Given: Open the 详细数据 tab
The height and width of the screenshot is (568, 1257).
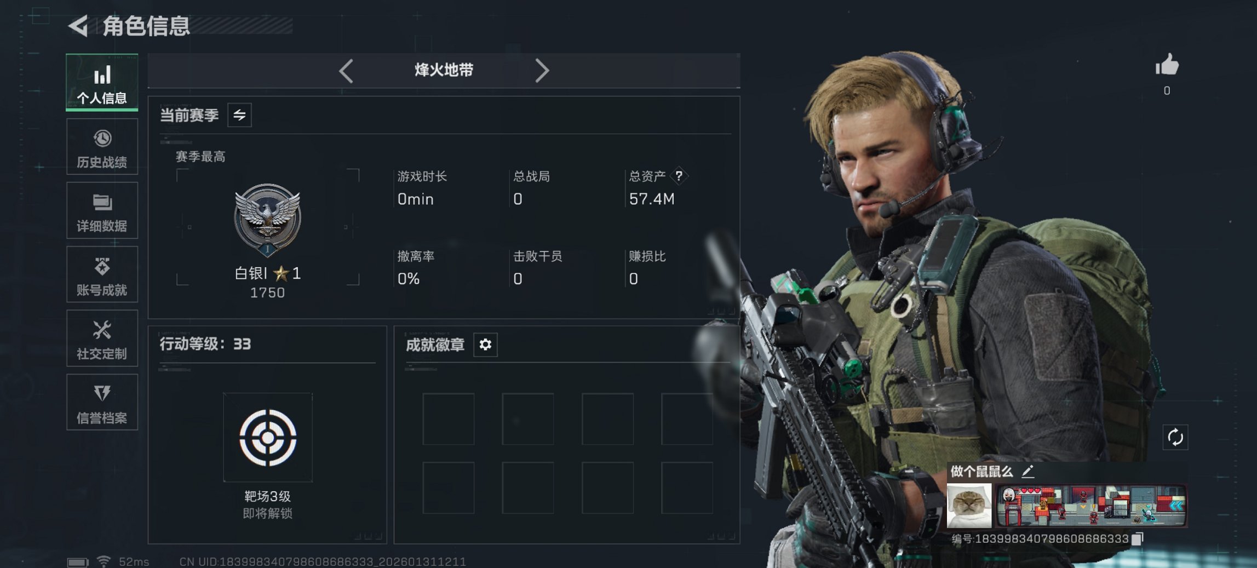Looking at the screenshot, I should coord(102,210).
